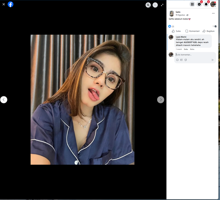Image resolution: width=220 pixels, height=200 pixels.
Task: Open the audience privacy icon on the post
Action: [187, 15]
